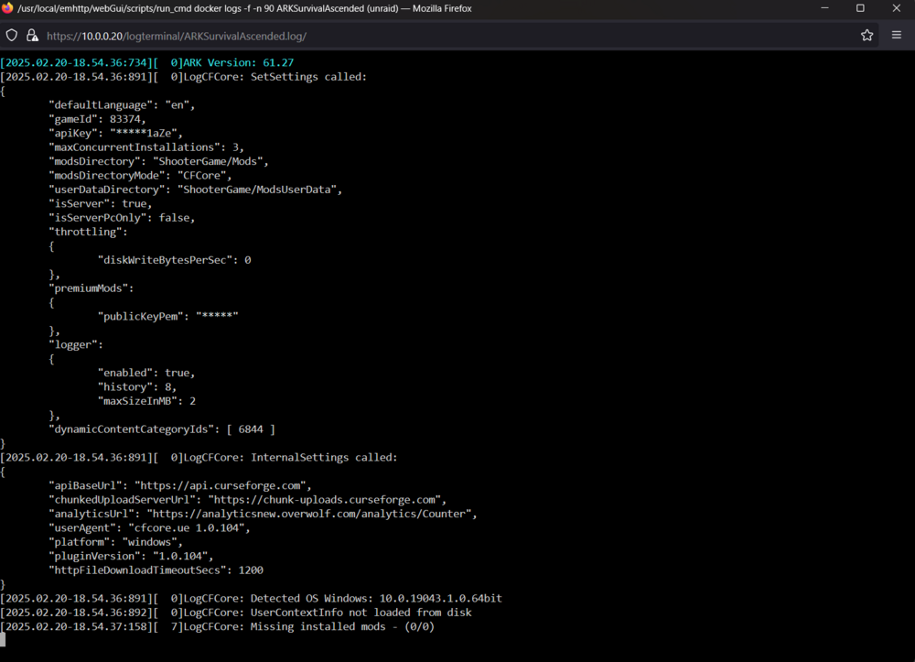
Task: Click 'Missing installed mods - (0/0)' line
Action: (x=217, y=626)
